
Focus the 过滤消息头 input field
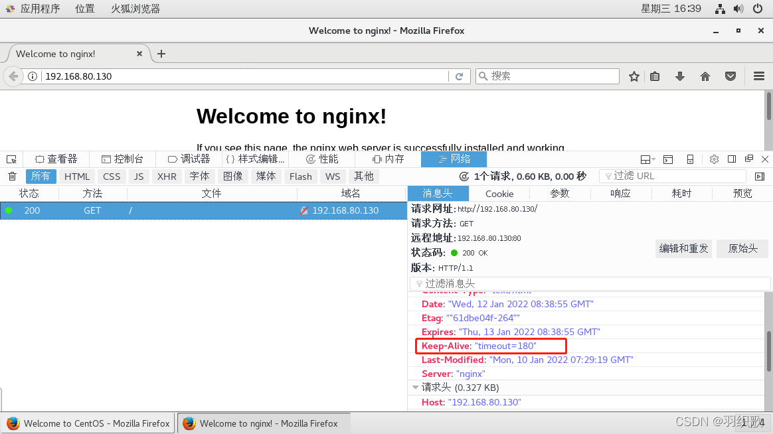click(590, 284)
